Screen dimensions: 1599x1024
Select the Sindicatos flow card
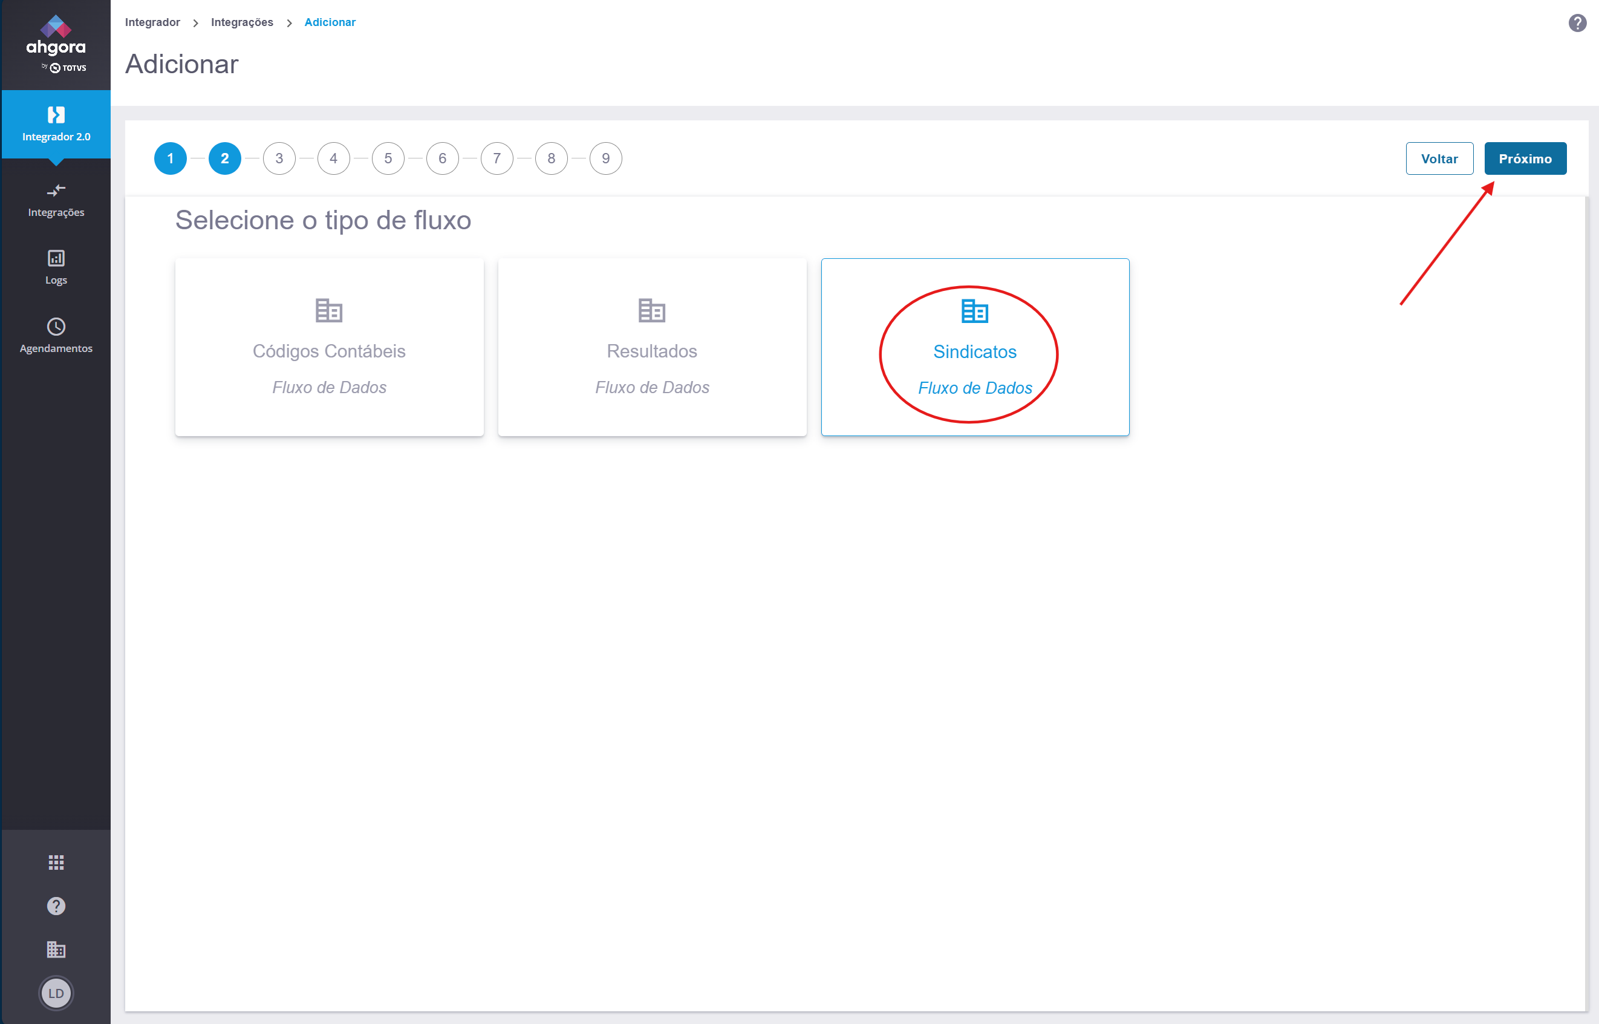tap(974, 347)
